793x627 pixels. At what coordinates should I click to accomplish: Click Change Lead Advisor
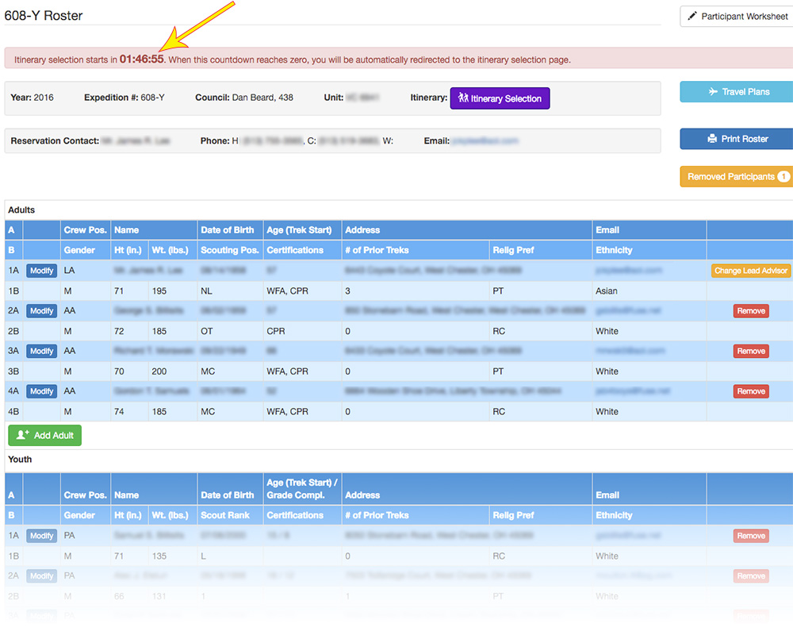(751, 271)
